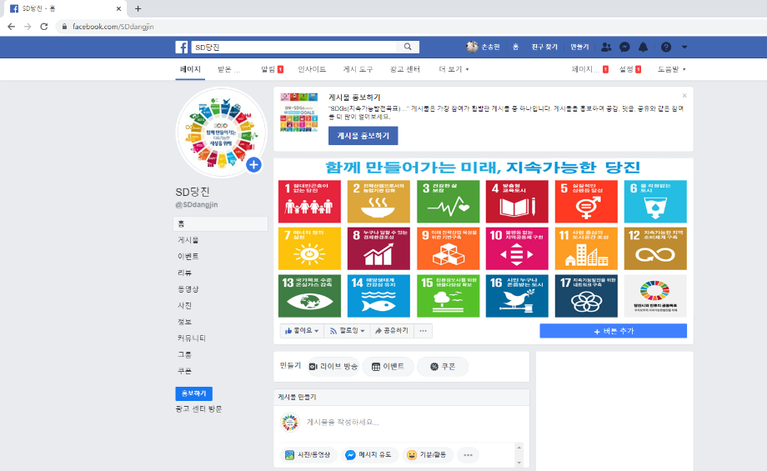Open the friend requests icon
The height and width of the screenshot is (471, 767).
(x=606, y=47)
